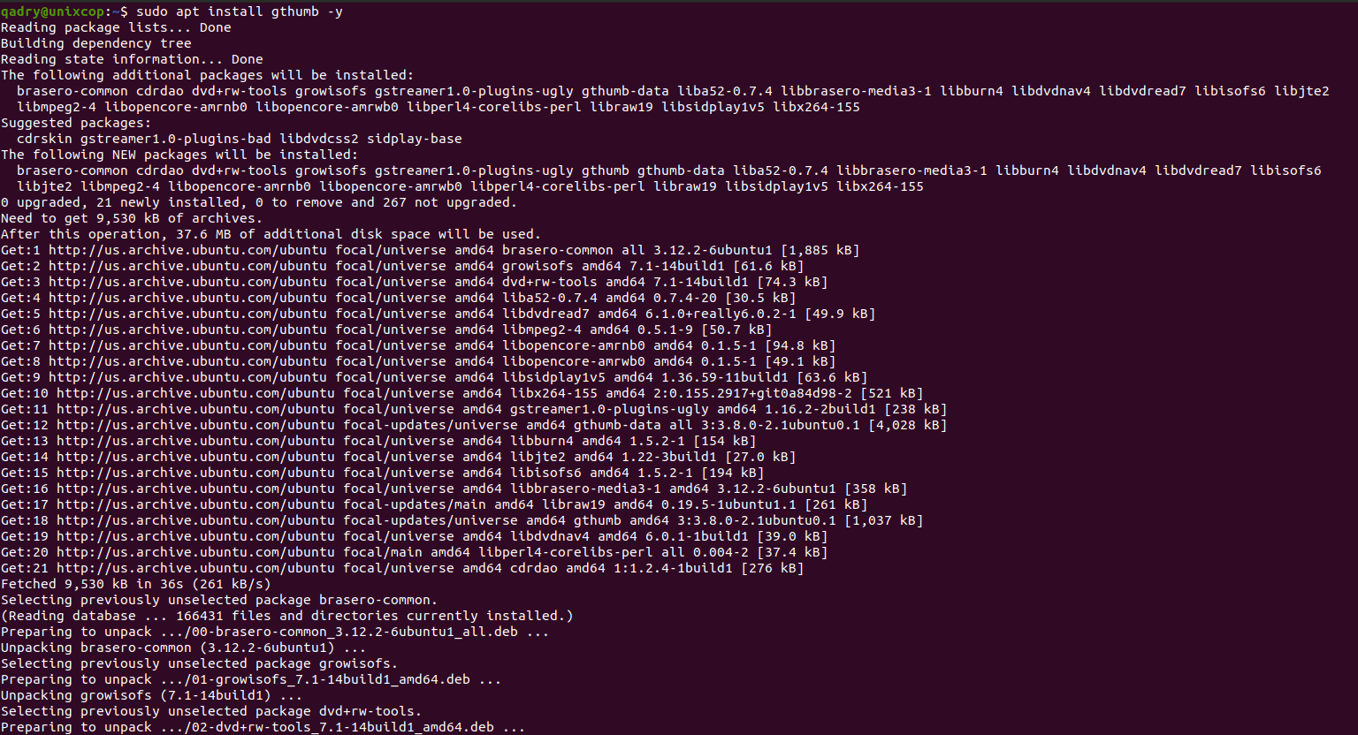Click the 'sudo apt install gthumb -y' command
The image size is (1358, 735).
pyautogui.click(x=240, y=11)
